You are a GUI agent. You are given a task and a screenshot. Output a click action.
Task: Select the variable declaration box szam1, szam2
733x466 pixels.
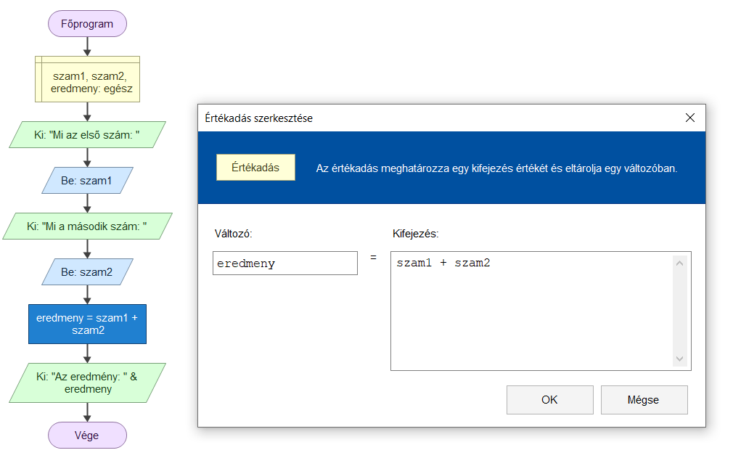87,79
